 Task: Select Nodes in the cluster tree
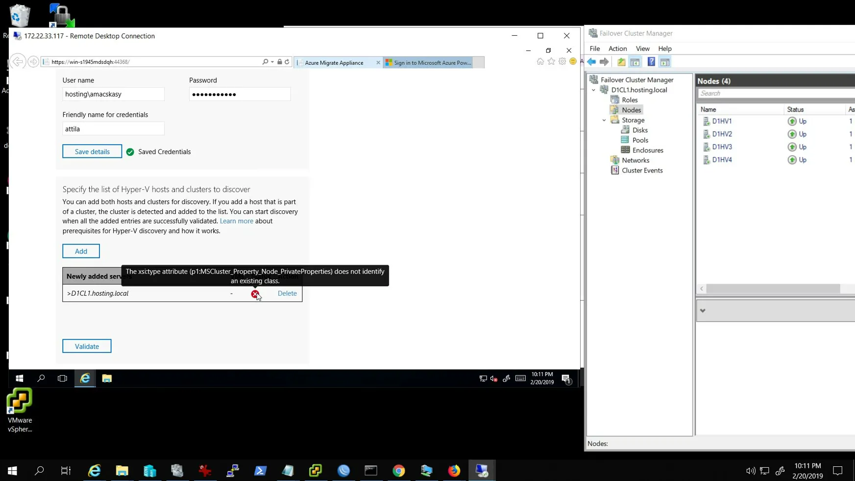coord(631,110)
